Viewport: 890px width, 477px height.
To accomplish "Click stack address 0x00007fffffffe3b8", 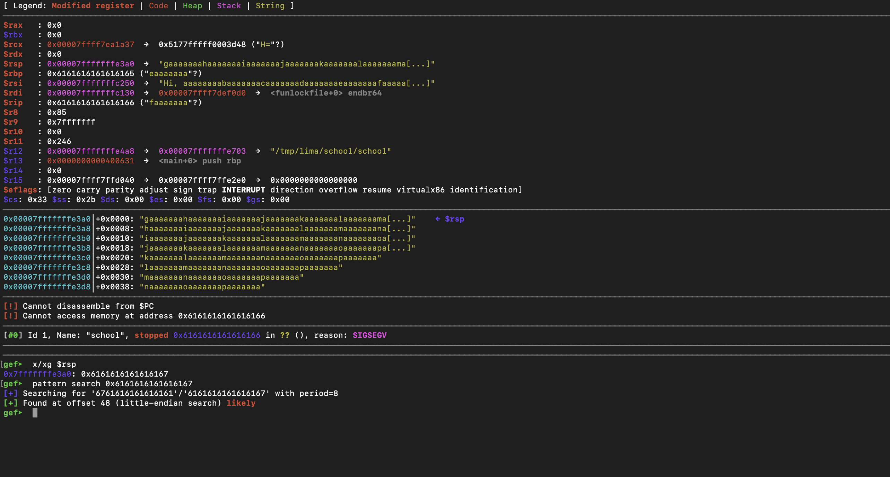I will [47, 248].
